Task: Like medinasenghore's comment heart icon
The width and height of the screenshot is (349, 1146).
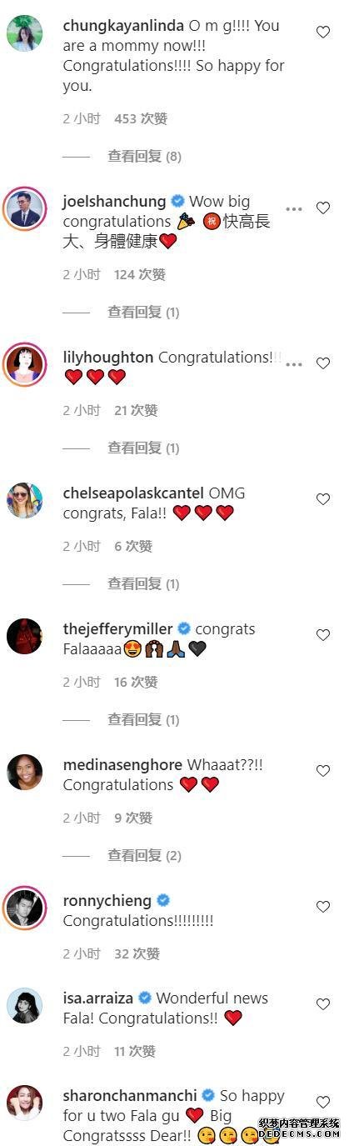Action: click(323, 771)
